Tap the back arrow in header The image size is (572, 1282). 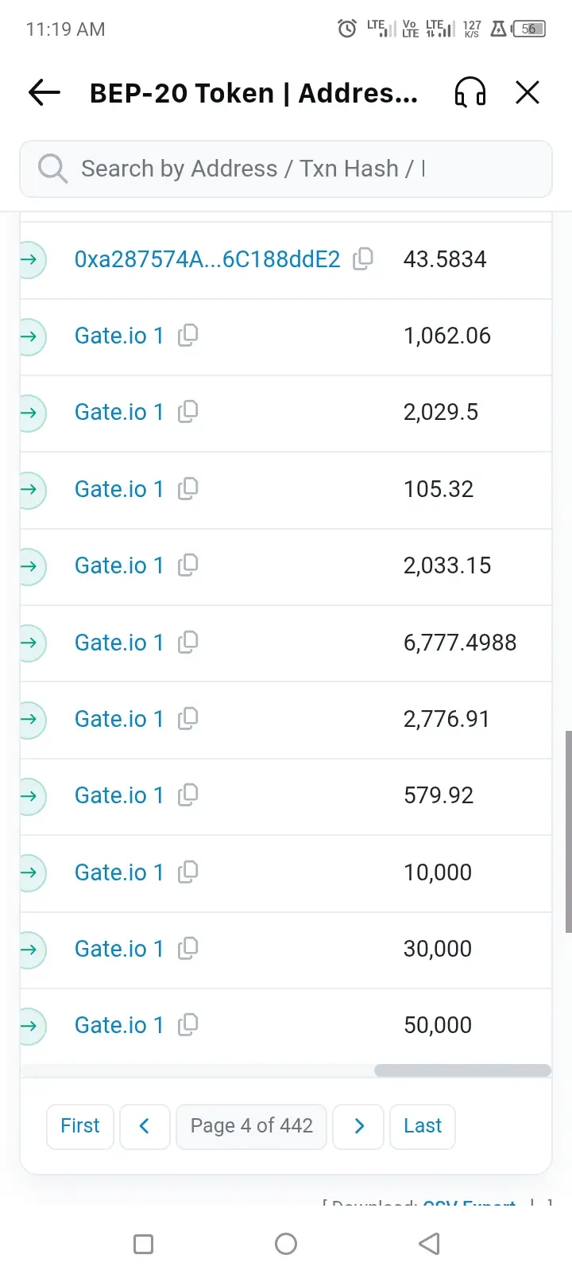(x=44, y=93)
